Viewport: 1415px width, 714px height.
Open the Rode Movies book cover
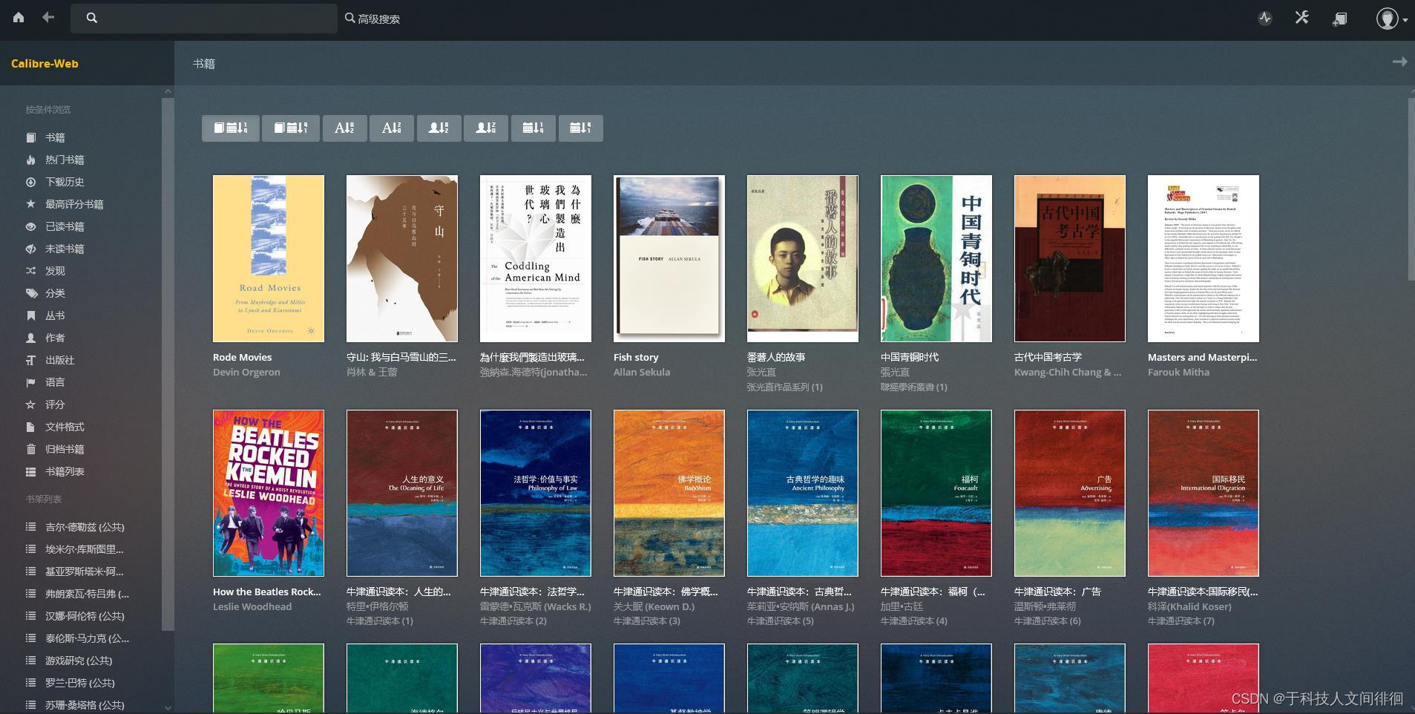click(x=269, y=258)
